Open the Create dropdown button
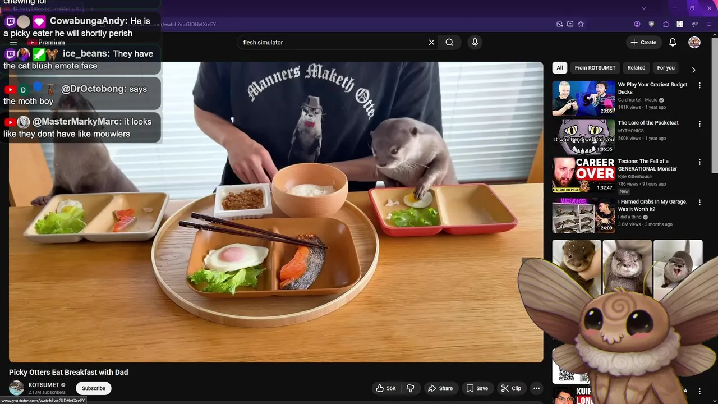Screen dimensions: 718x404 click(643, 42)
